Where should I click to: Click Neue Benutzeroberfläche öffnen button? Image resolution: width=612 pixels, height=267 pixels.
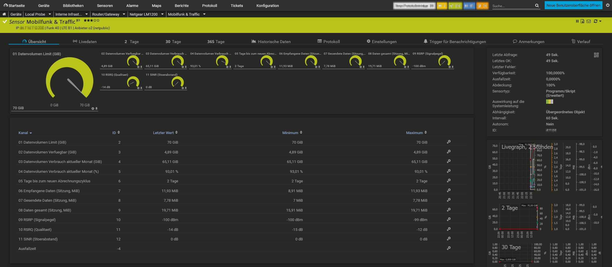tap(573, 5)
